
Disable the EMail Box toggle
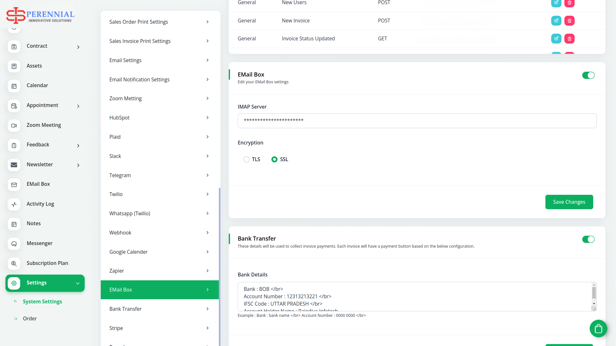[588, 75]
